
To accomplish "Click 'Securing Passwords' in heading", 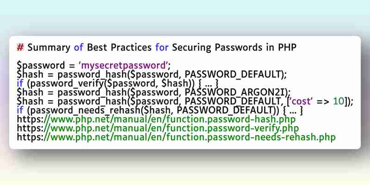I will (217, 48).
